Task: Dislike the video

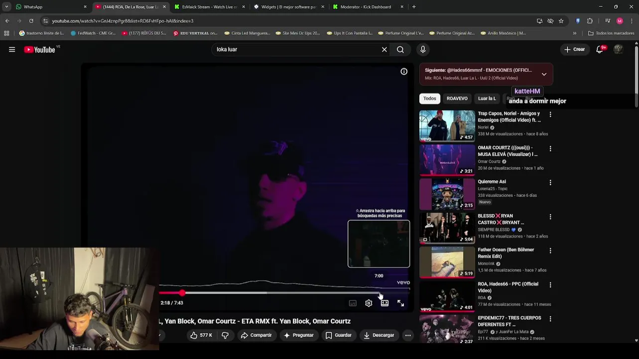Action: coord(225,335)
